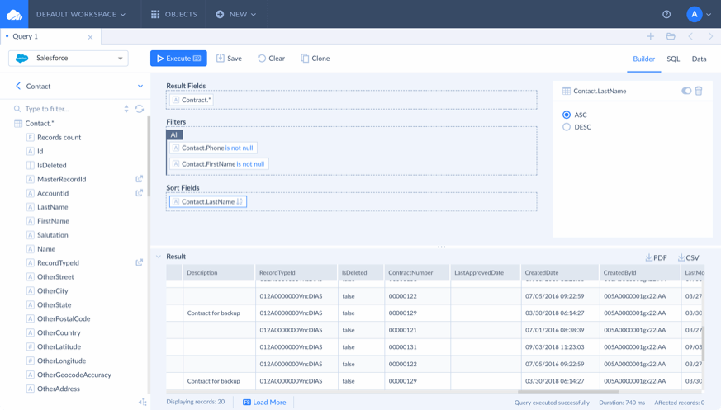Collapse the Result section
Image resolution: width=721 pixels, height=410 pixels.
[x=159, y=257]
